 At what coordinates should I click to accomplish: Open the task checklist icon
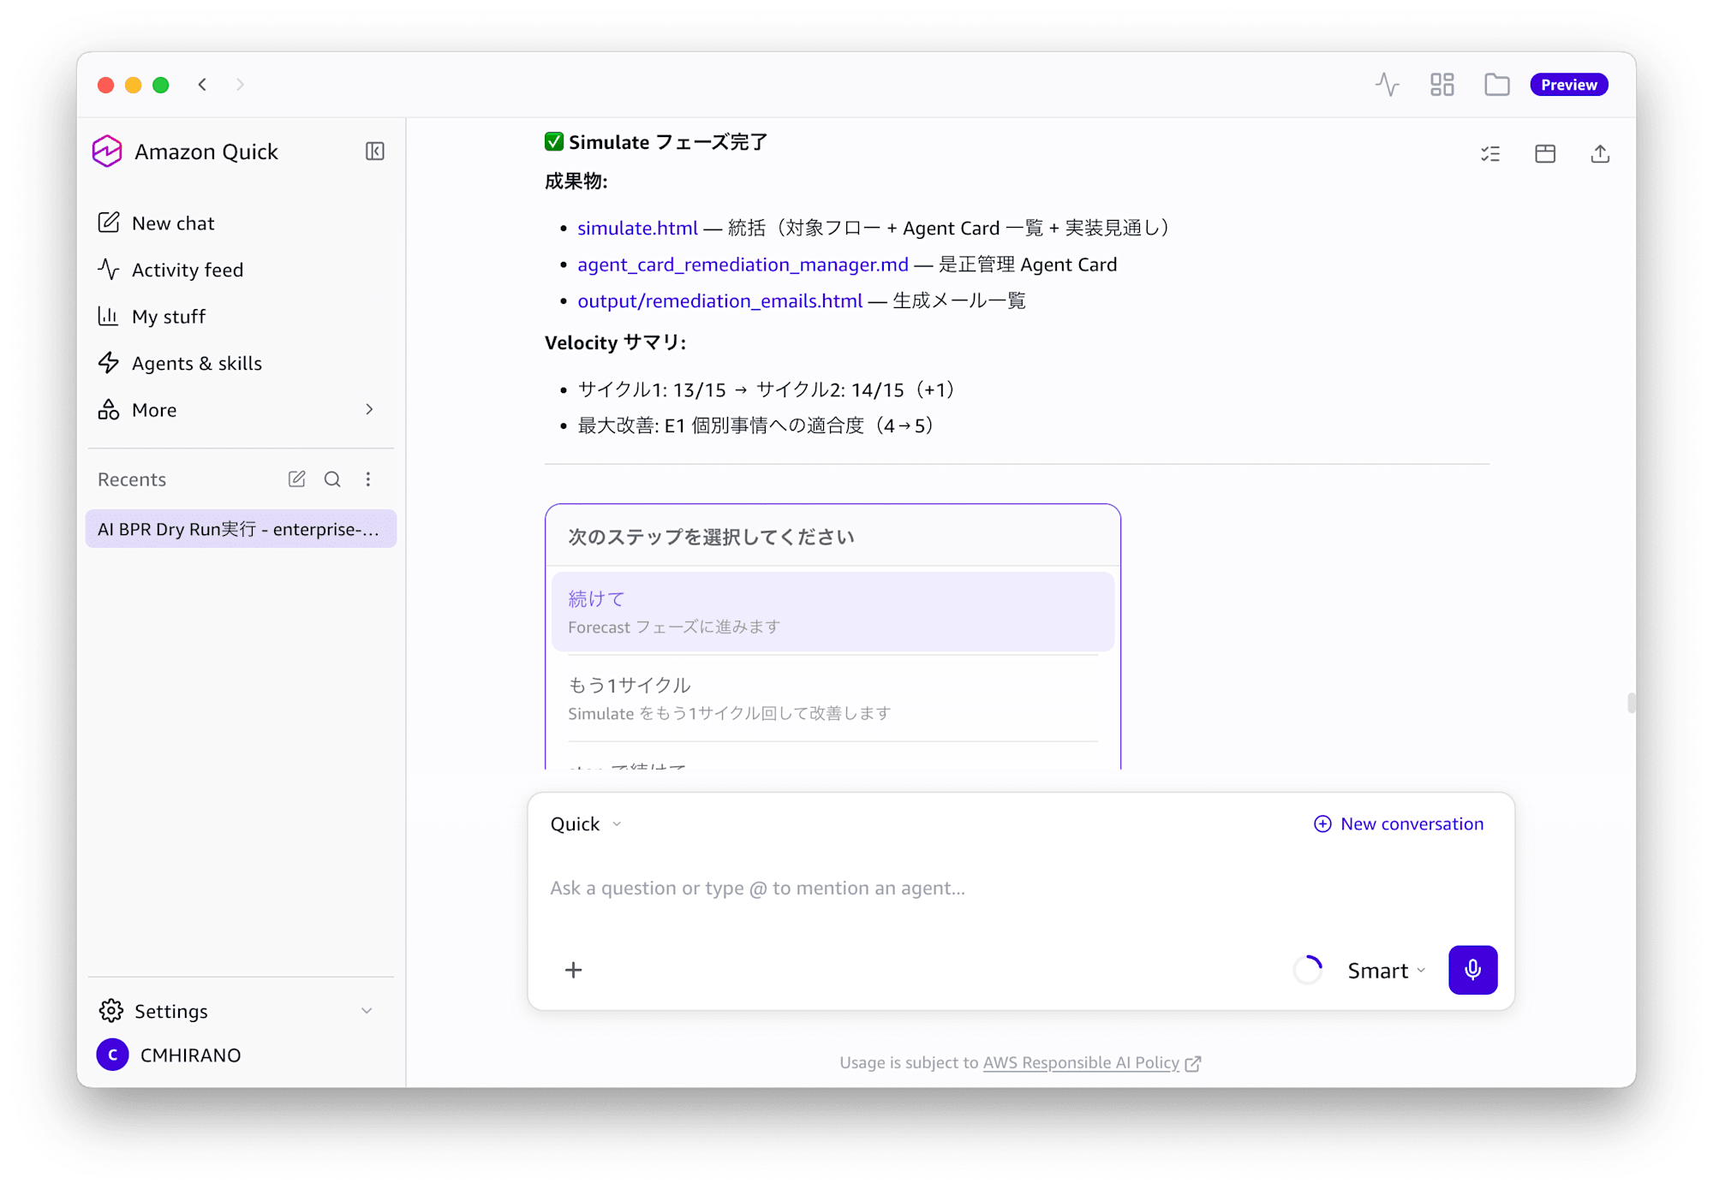(x=1490, y=154)
